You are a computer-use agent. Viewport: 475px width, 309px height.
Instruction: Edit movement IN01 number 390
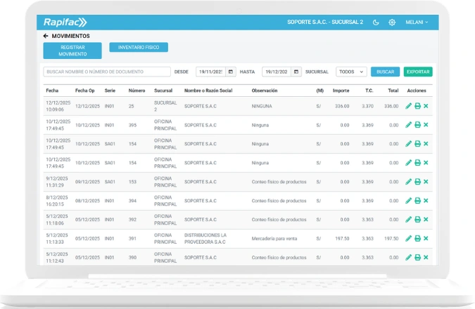408,258
